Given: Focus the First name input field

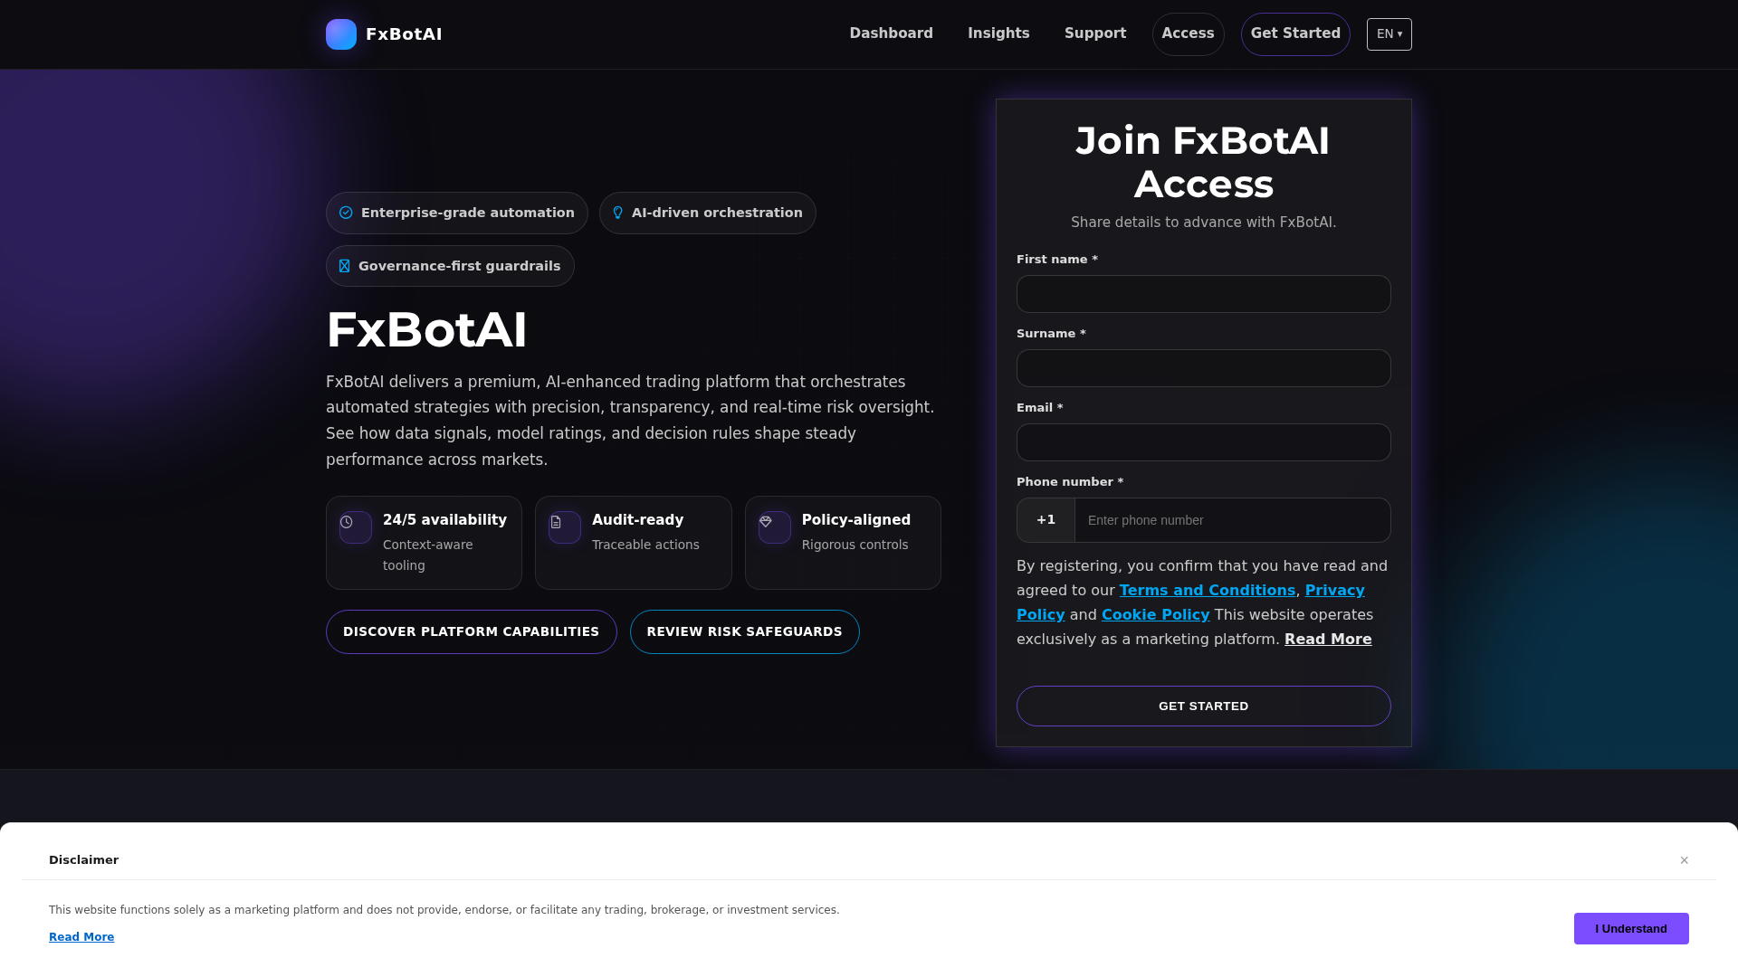Looking at the screenshot, I should tap(1203, 294).
